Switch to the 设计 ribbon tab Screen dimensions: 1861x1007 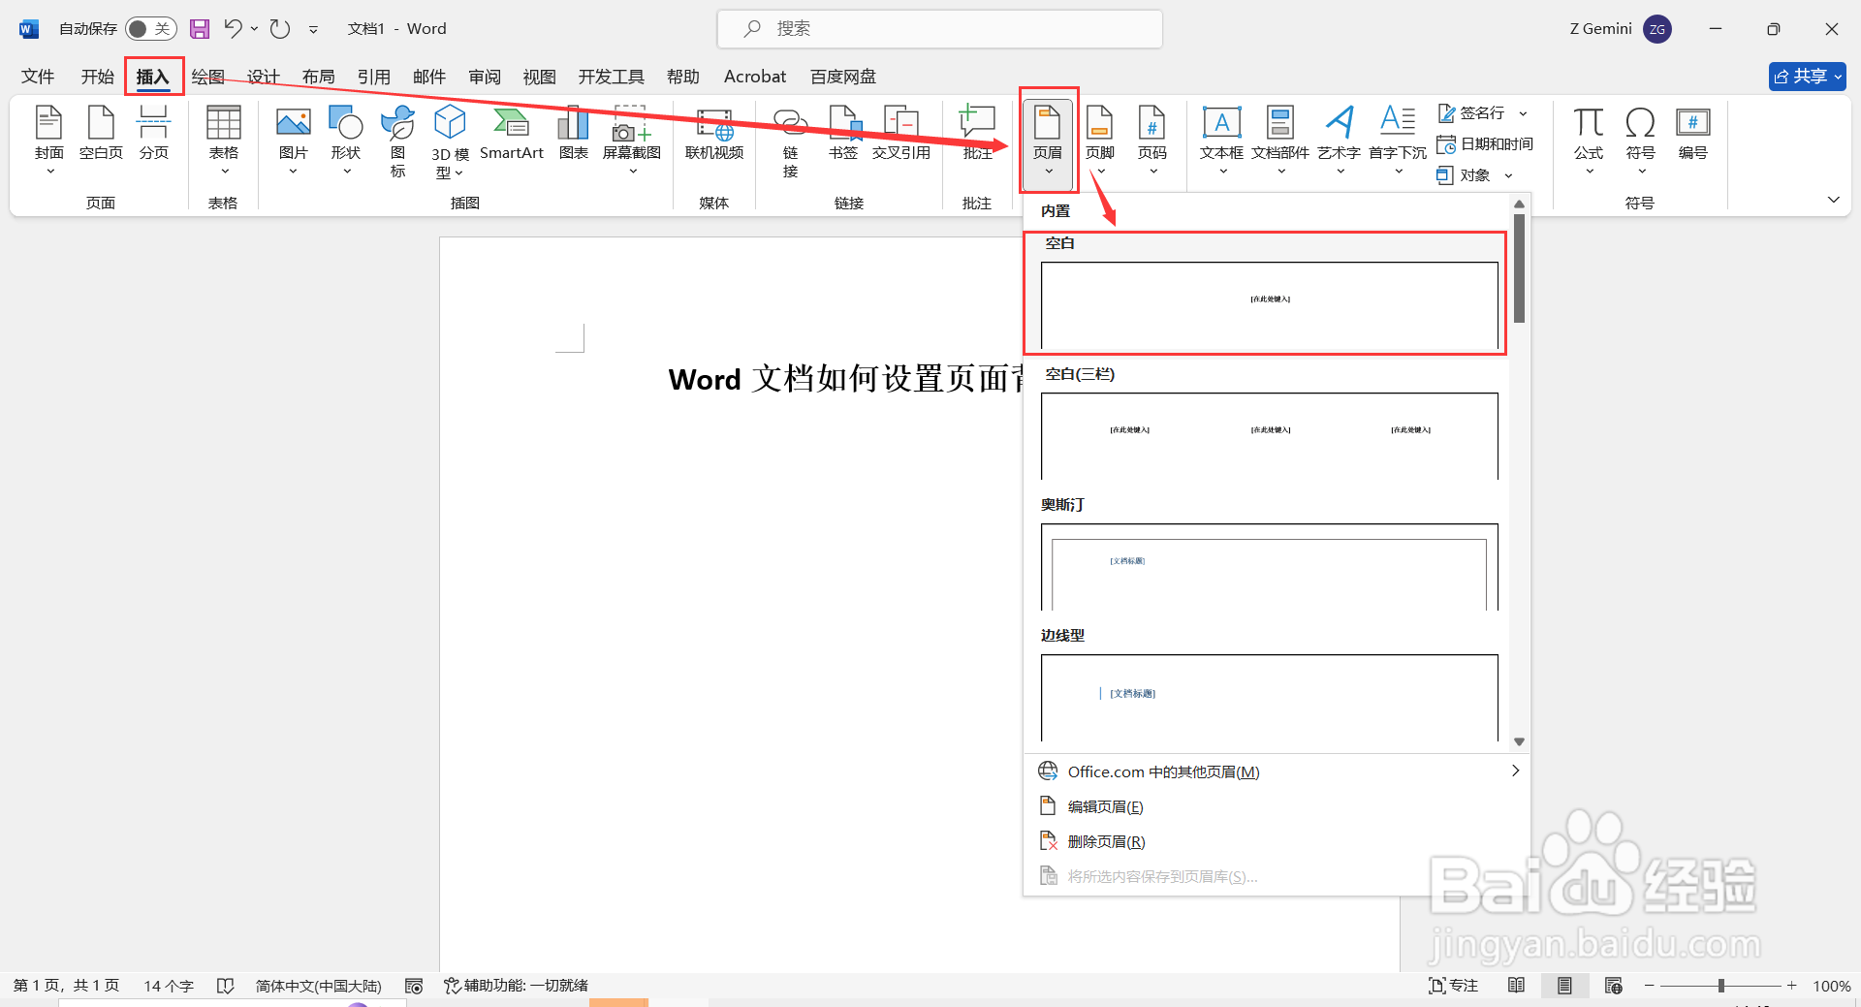[262, 76]
